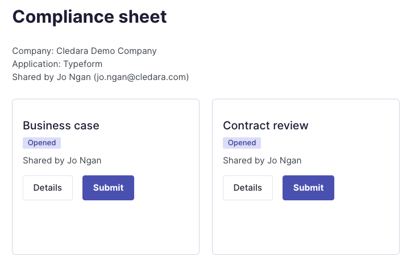Submit the Contract review section

pos(308,188)
